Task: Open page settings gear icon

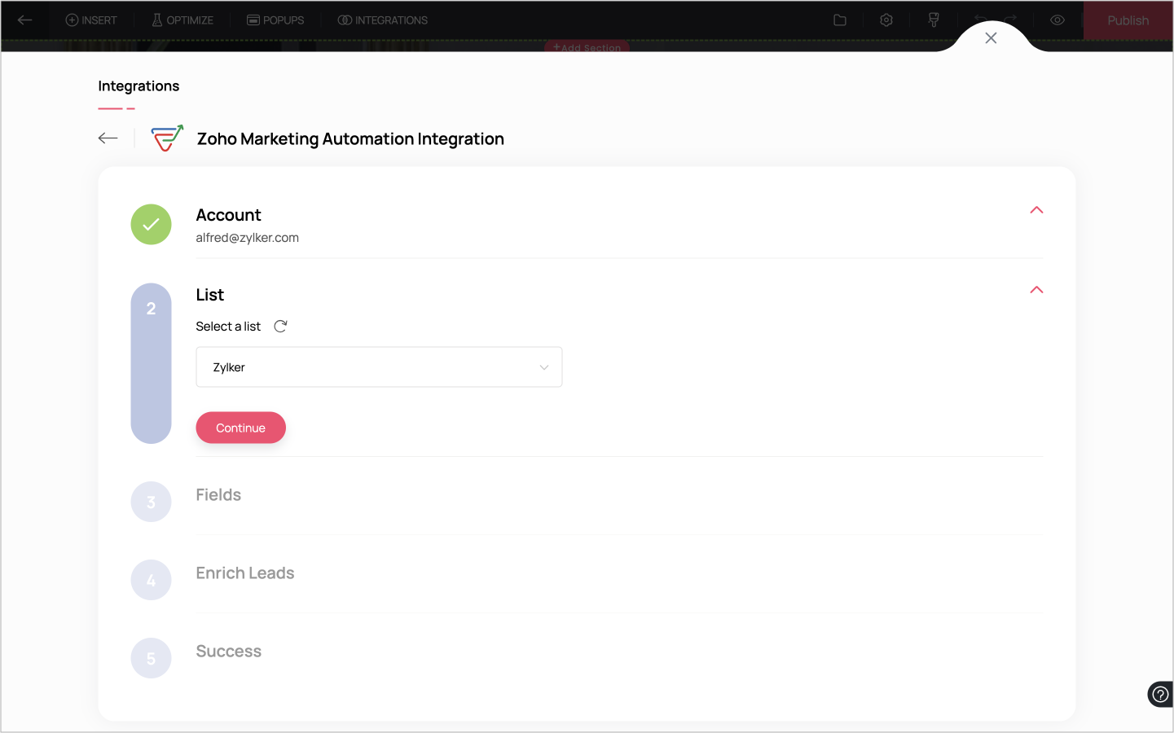Action: tap(886, 20)
